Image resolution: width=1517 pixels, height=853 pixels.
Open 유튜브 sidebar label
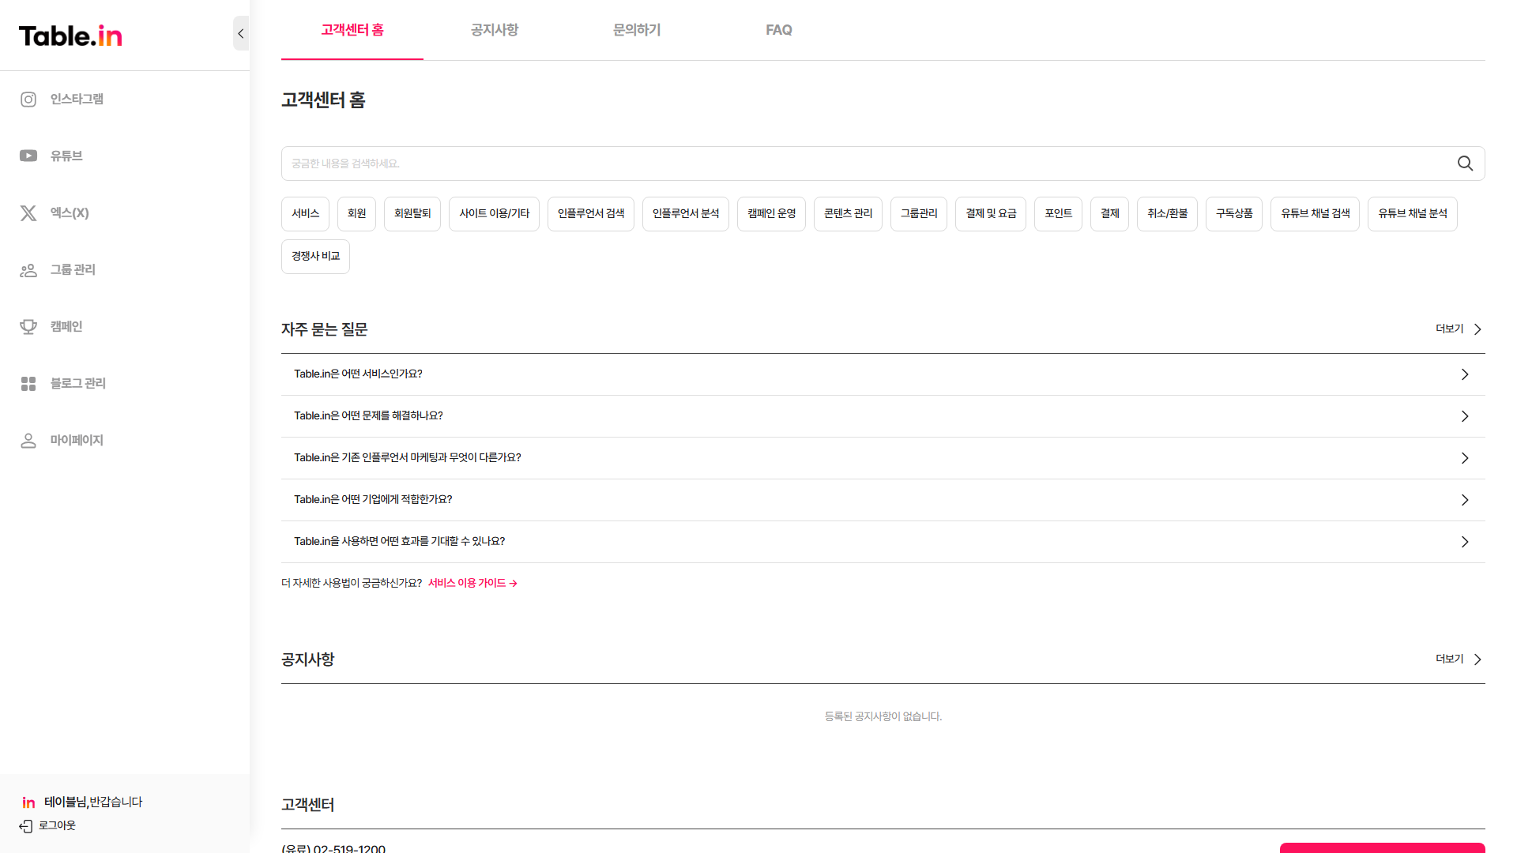pyautogui.click(x=66, y=156)
